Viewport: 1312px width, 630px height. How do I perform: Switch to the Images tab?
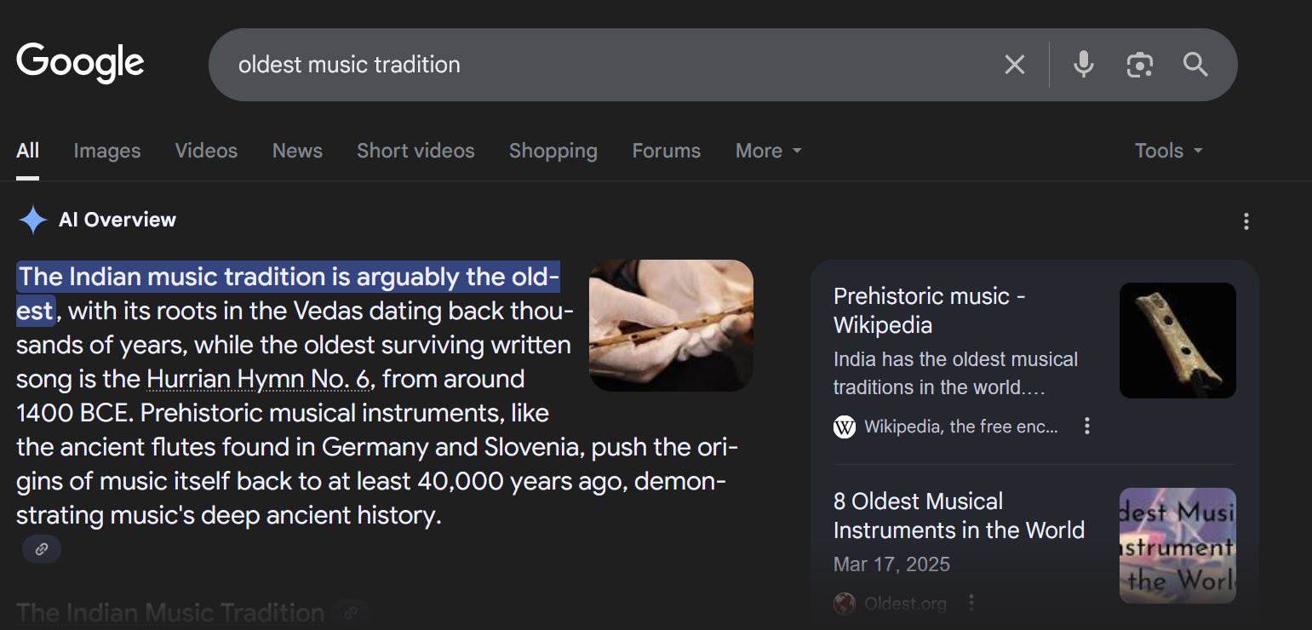click(x=107, y=151)
